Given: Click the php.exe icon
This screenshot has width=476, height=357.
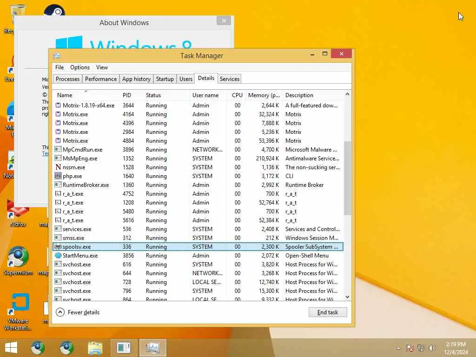Looking at the screenshot, I should tap(58, 176).
